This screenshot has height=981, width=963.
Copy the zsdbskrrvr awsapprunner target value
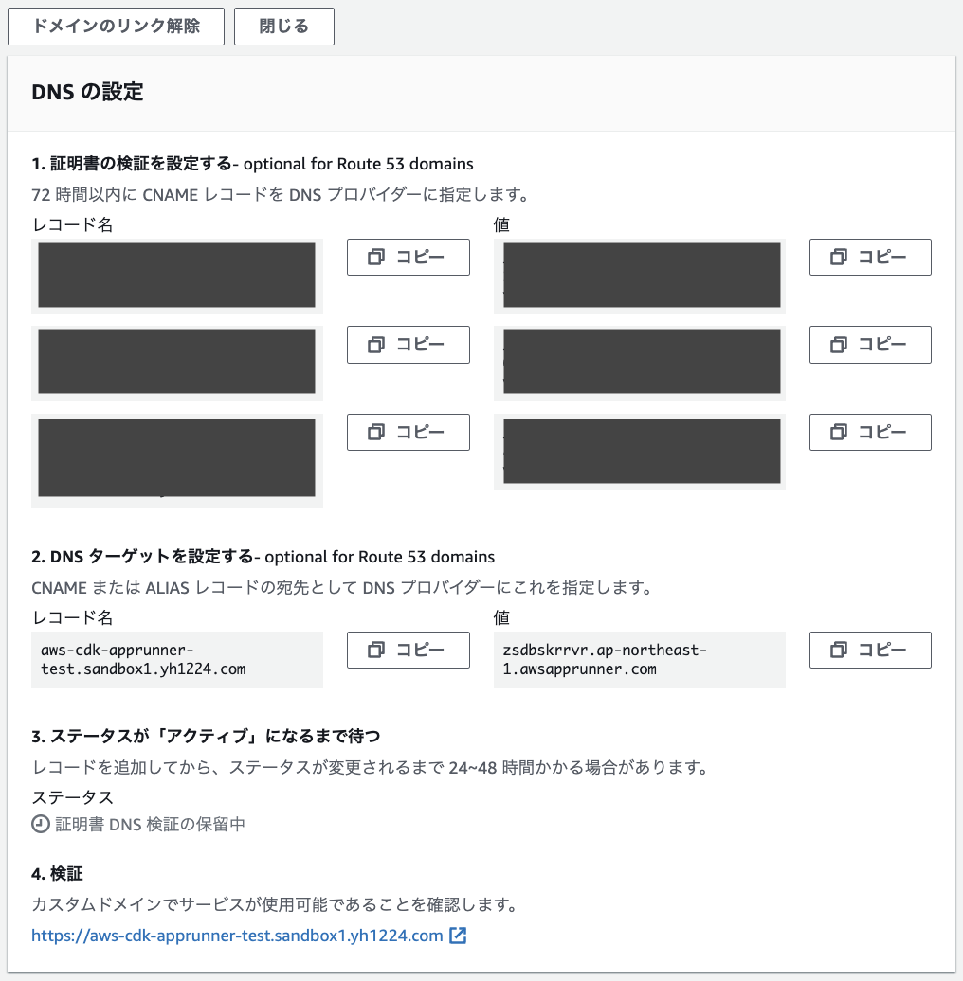coord(869,650)
